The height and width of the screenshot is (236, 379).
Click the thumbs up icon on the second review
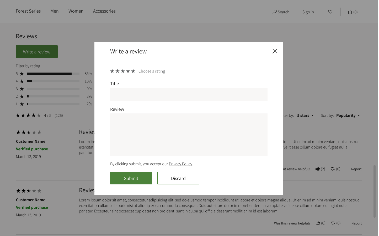click(x=318, y=223)
